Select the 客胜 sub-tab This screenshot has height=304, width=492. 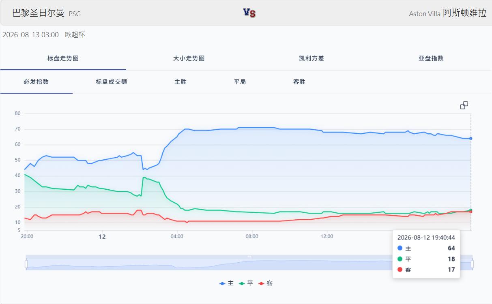(299, 82)
